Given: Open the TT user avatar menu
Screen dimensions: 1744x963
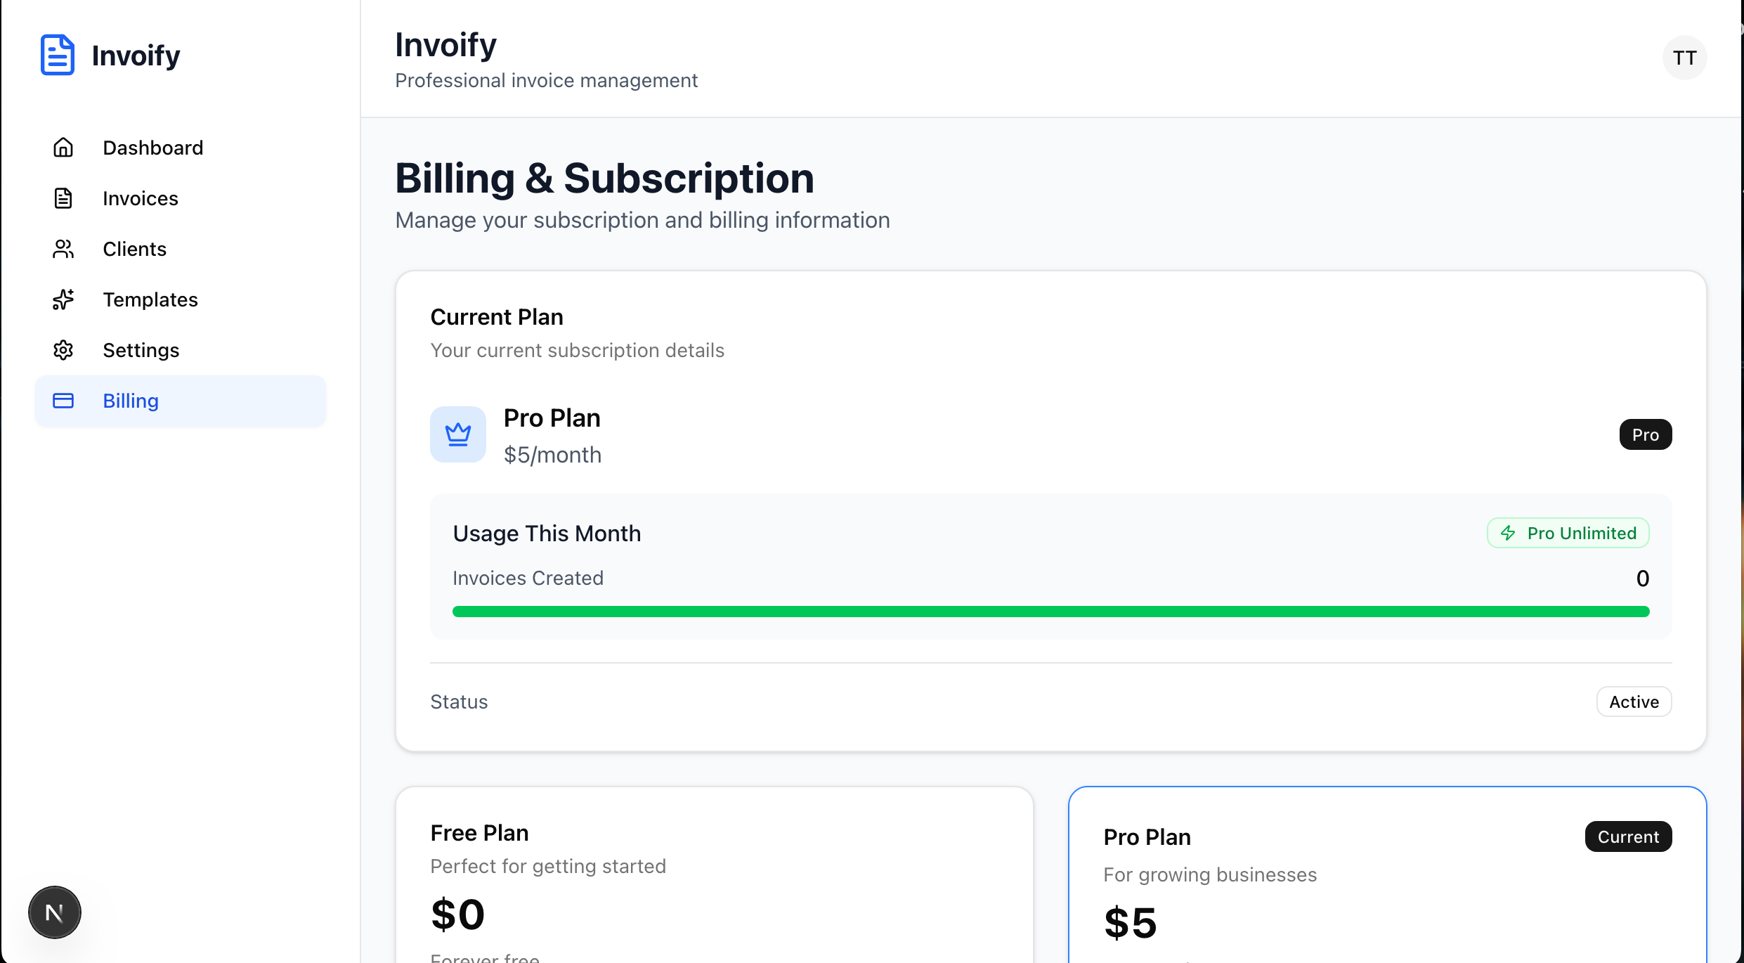Looking at the screenshot, I should point(1684,58).
